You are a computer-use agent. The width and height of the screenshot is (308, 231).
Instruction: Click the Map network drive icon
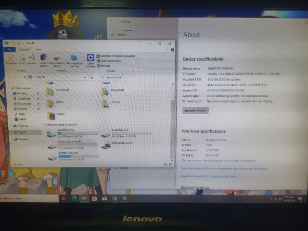click(57, 60)
